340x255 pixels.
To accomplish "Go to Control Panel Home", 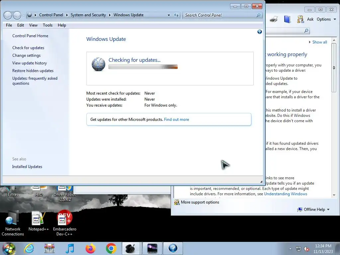I will coord(30,36).
